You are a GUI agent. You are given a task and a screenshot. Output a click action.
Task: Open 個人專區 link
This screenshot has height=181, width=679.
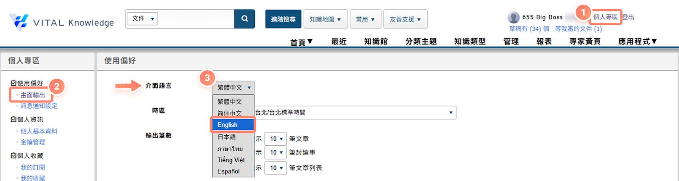pos(605,17)
